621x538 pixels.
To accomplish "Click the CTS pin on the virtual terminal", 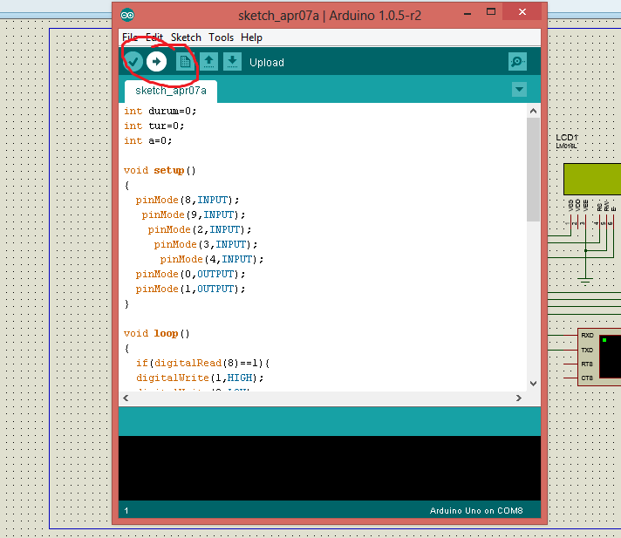I will (x=587, y=378).
